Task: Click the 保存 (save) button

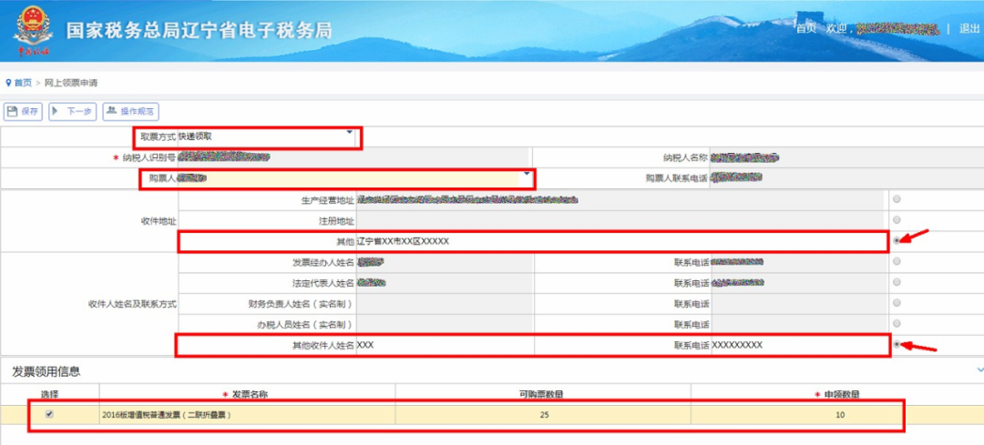Action: pos(23,112)
